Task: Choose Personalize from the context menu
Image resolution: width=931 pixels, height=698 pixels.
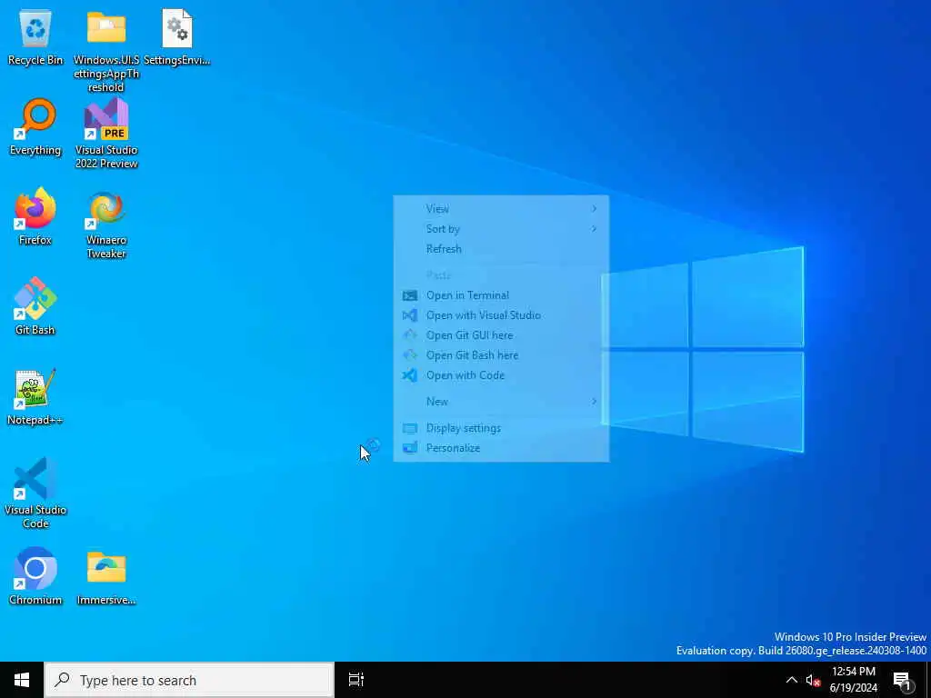Action: tap(501, 447)
